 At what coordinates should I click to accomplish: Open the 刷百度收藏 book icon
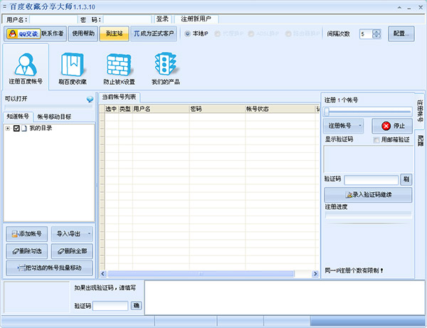[73, 68]
